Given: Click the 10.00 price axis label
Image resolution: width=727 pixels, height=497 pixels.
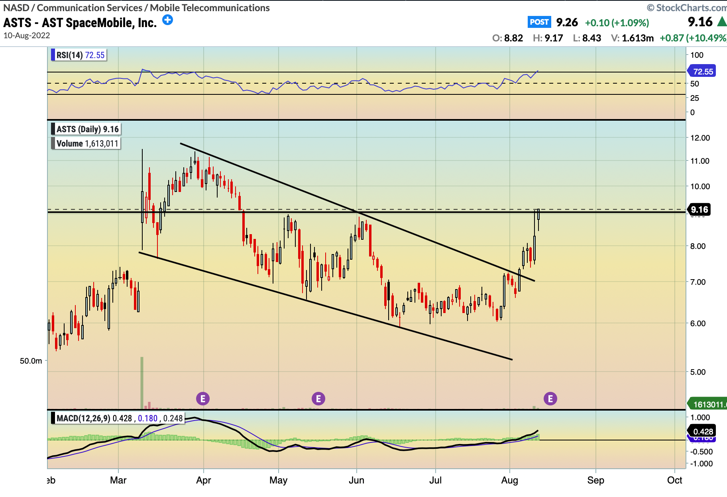Looking at the screenshot, I should coord(700,186).
